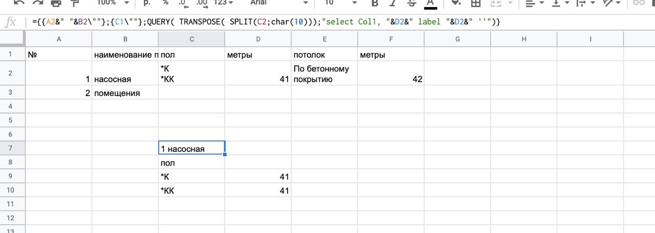
Task: Select the Paint format roller tool
Action: point(75,3)
